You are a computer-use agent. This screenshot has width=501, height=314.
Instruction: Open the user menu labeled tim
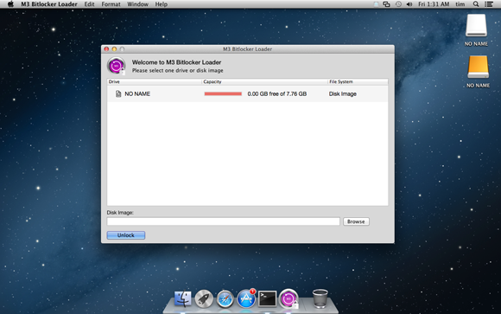point(460,4)
